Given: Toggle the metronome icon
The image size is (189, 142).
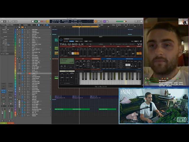Looking at the screenshot, I should tap(107, 21).
